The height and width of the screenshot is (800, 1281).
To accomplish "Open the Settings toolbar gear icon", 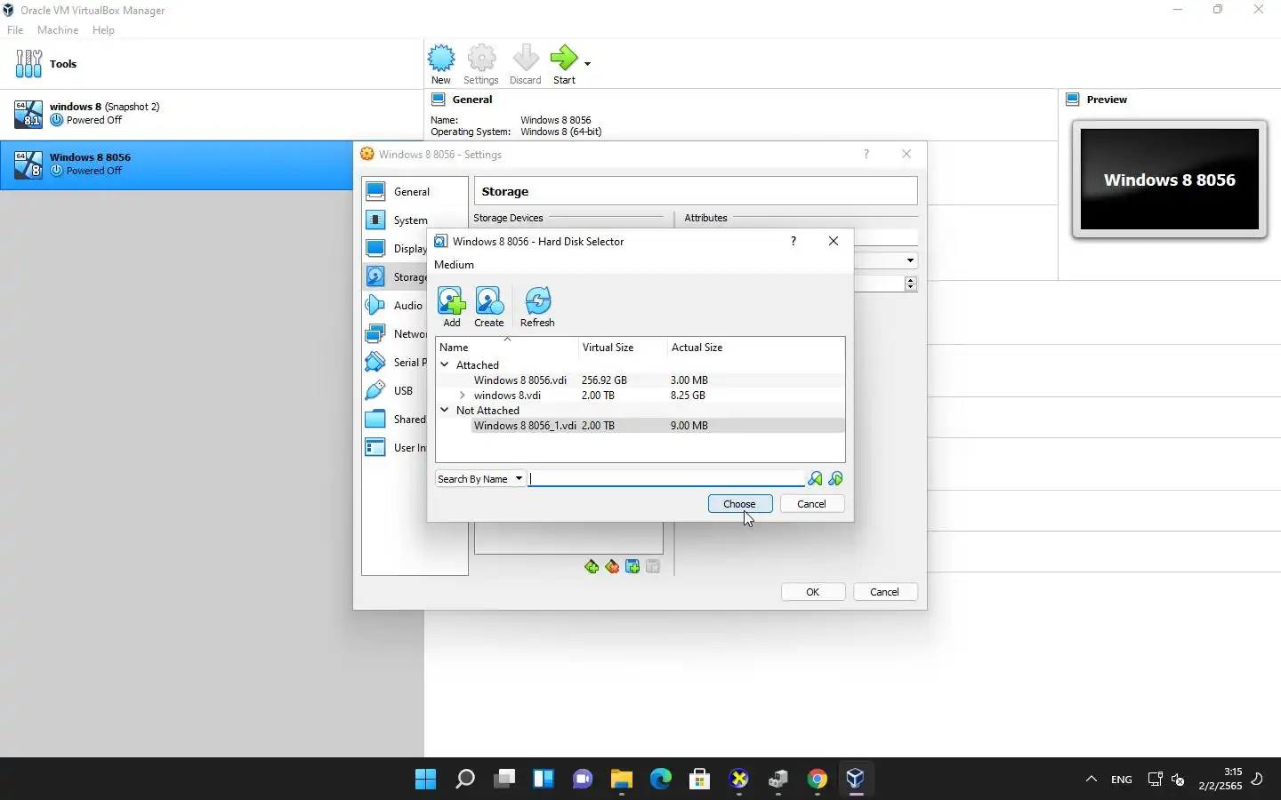I will 481,59.
